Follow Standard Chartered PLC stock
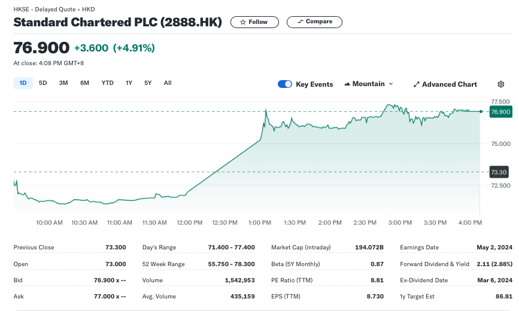The height and width of the screenshot is (311, 519). (254, 22)
